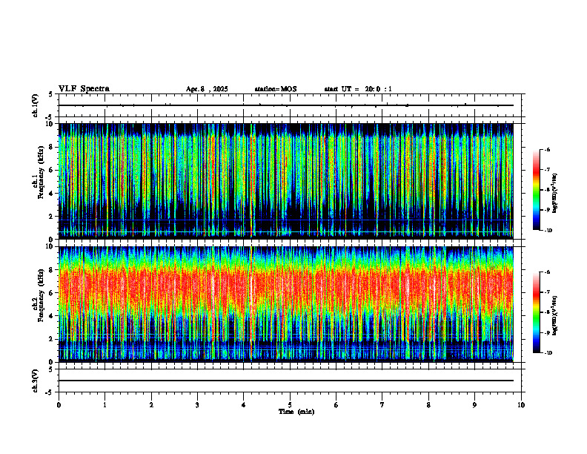
Task: Click time axis tick label "7"
Action: click(382, 405)
